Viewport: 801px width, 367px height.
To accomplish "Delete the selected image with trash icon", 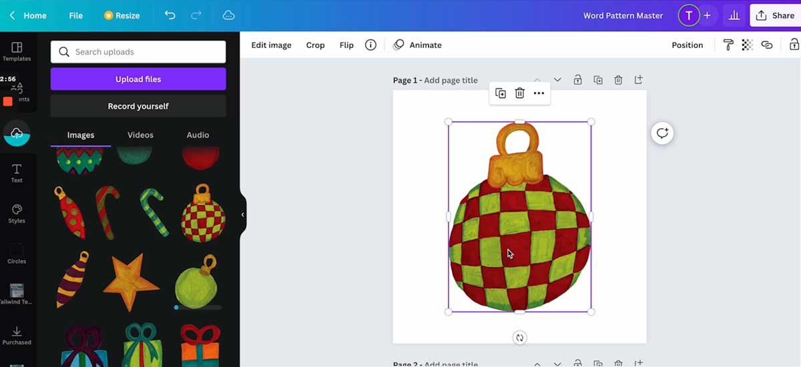I will click(x=519, y=93).
